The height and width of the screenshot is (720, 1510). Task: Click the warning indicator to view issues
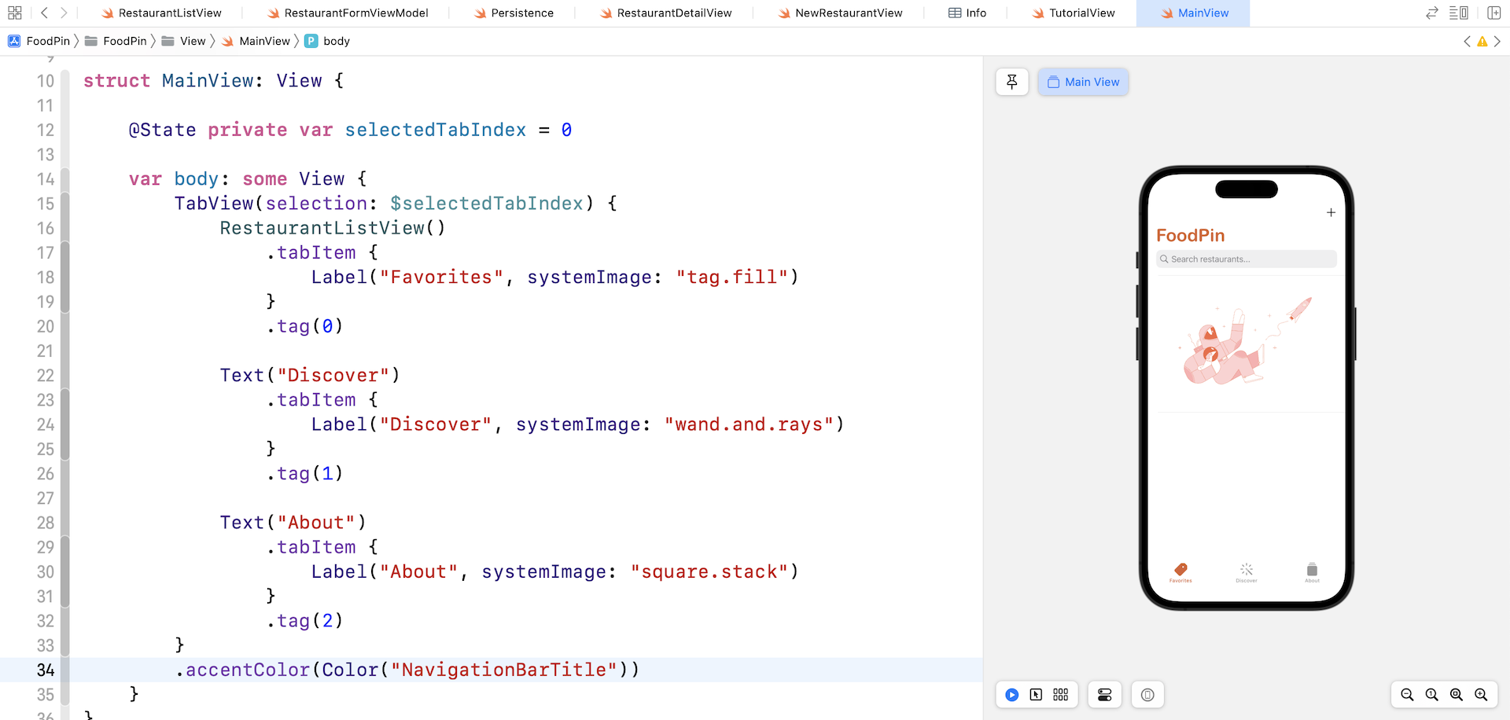point(1482,41)
